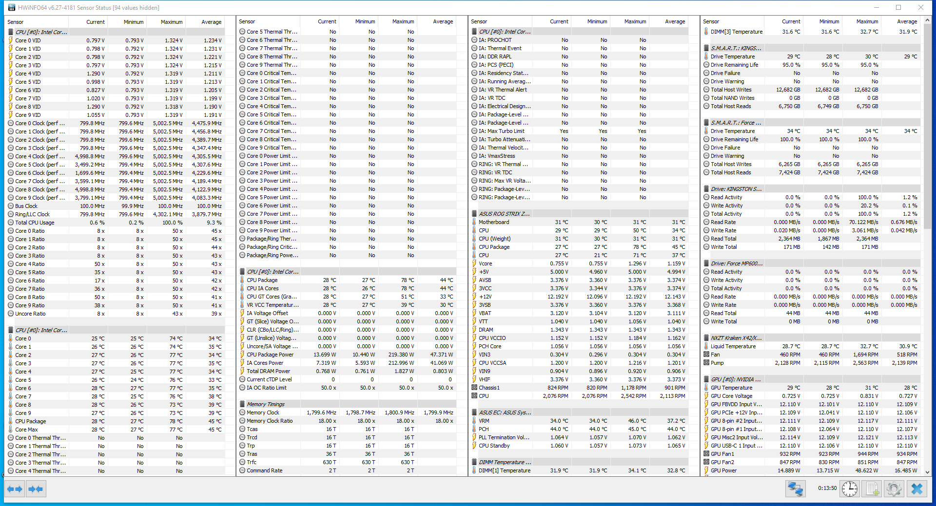
Task: Click the lightning icon beside GPU Power
Action: [x=706, y=470]
